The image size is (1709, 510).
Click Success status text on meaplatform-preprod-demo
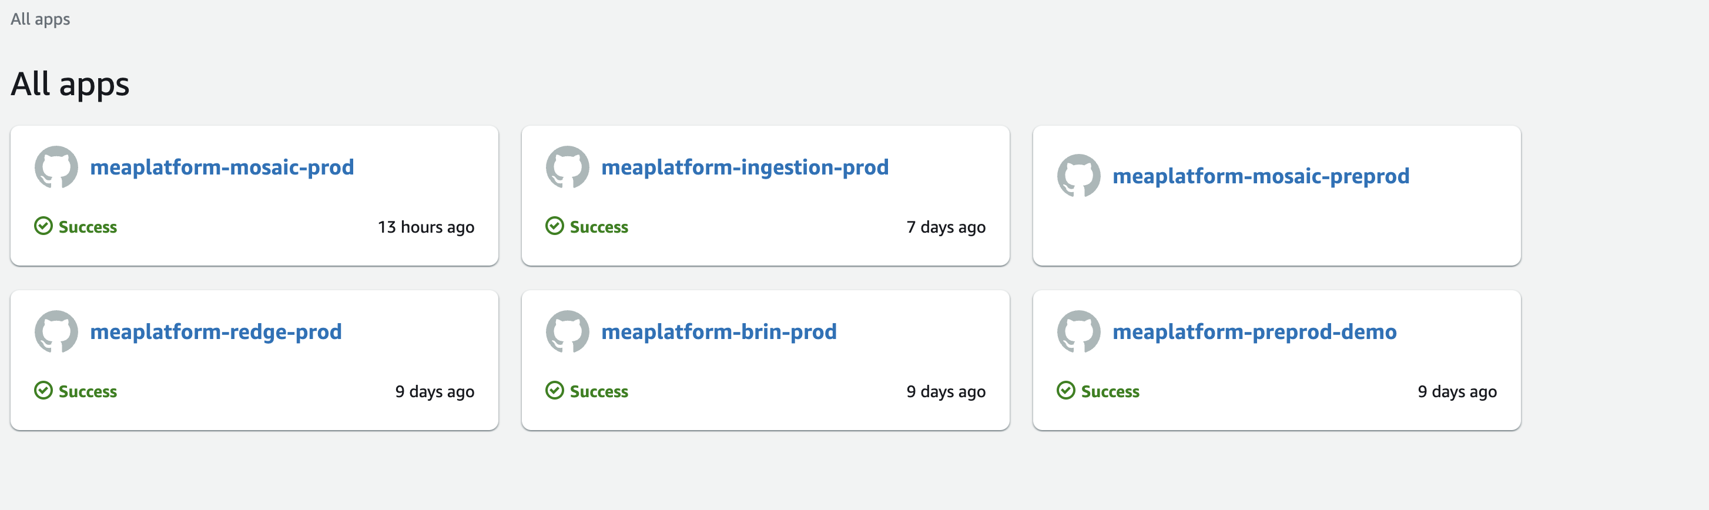tap(1110, 391)
